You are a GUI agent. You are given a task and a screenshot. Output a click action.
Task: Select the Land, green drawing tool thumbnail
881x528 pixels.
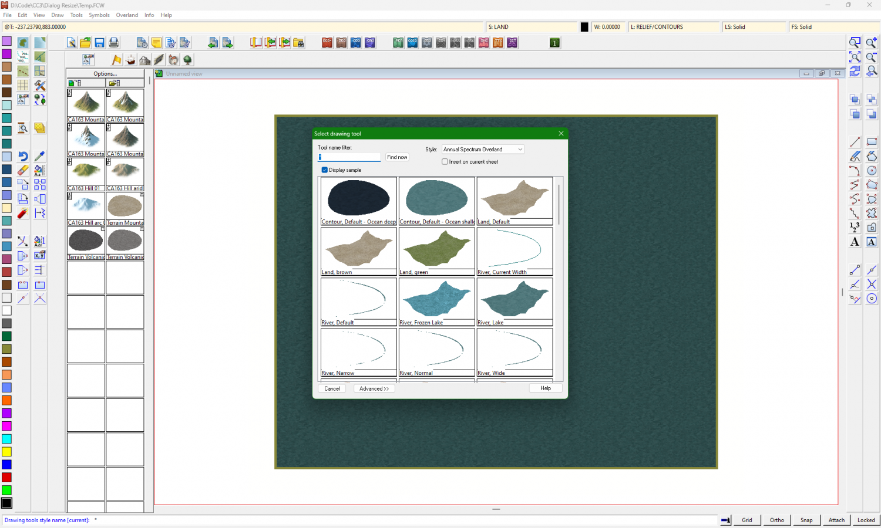pos(436,251)
